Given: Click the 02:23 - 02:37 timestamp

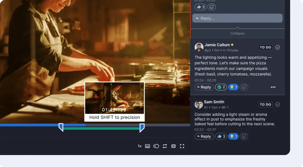Looking at the screenshot, I should point(205,130).
